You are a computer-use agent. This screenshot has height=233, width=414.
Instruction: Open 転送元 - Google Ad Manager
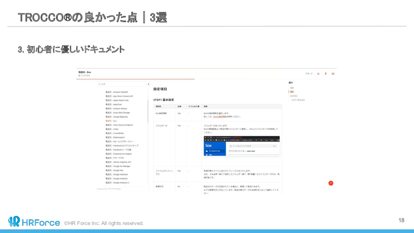click(118, 166)
